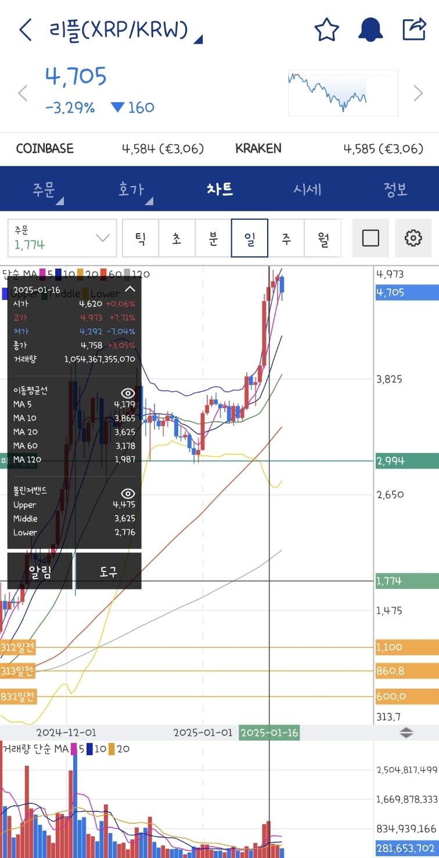Collapse the 2025-01-16 info panel

pos(130,289)
